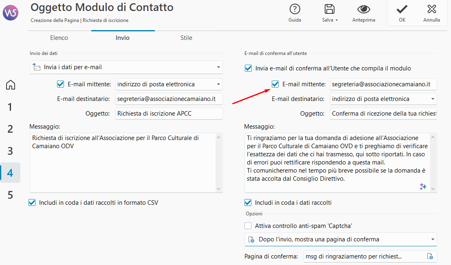Click right message scrollbar up arrow

click(433, 137)
